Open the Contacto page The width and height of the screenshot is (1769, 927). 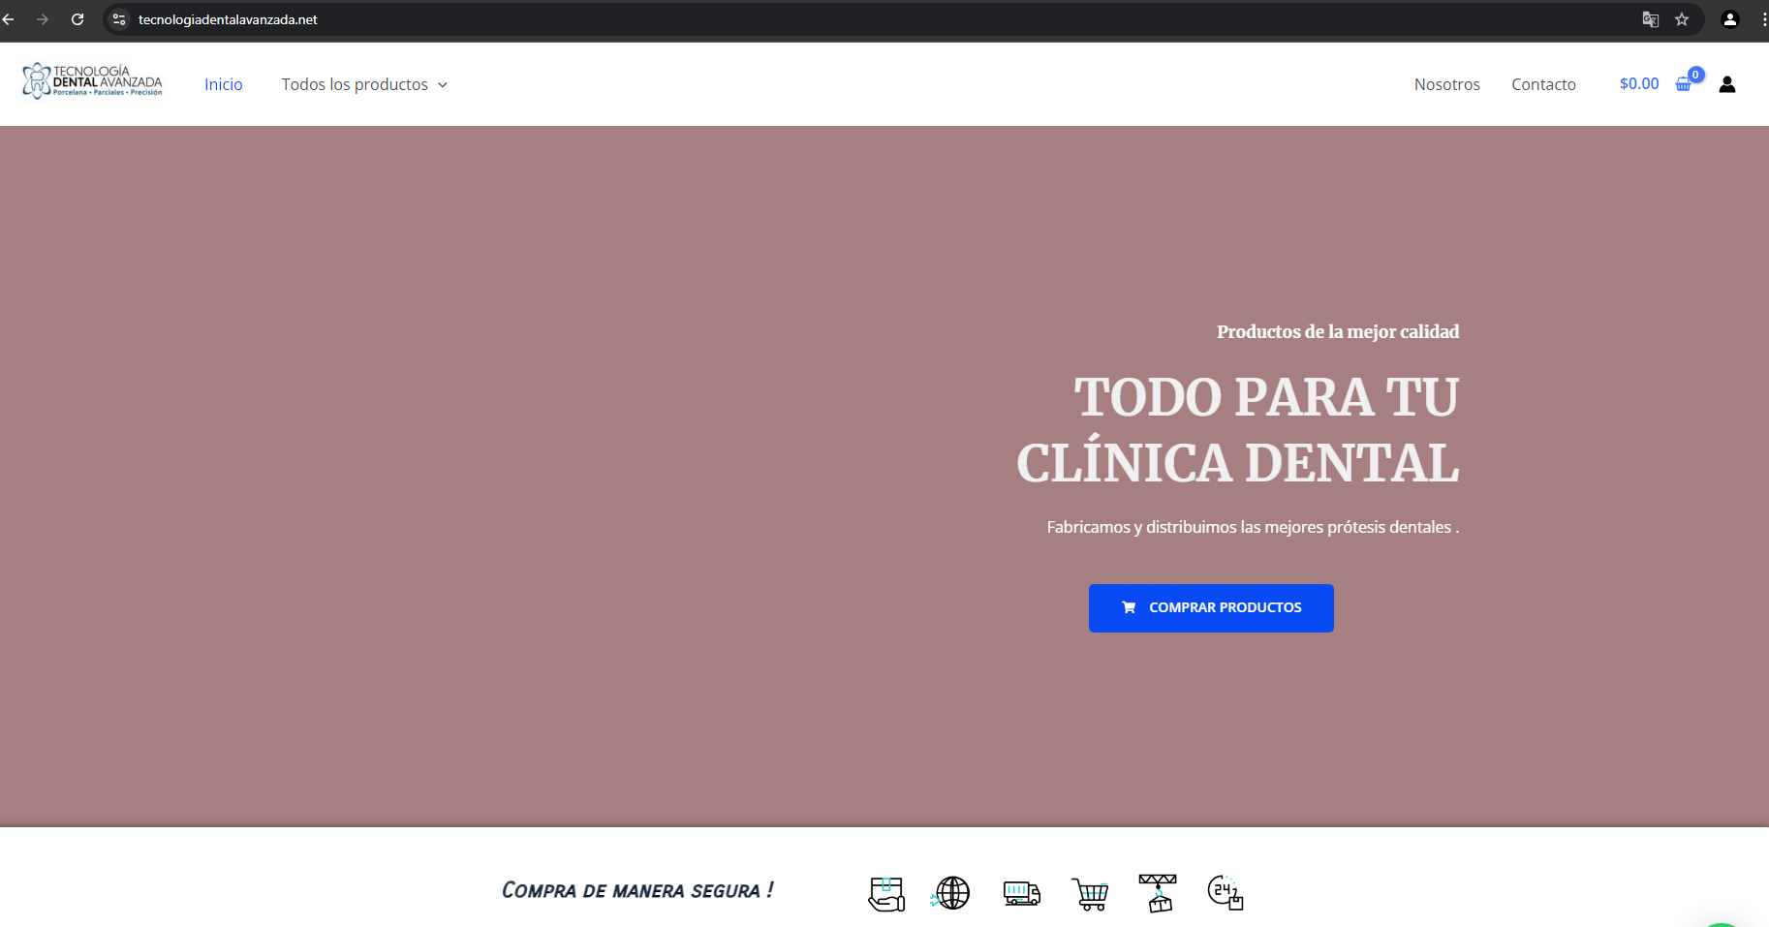(1543, 84)
